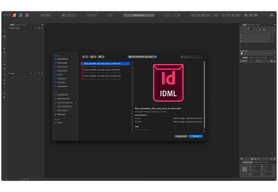Screen dimensions: 278x192
Task: Click the black fill color swatch
Action: (251, 29)
